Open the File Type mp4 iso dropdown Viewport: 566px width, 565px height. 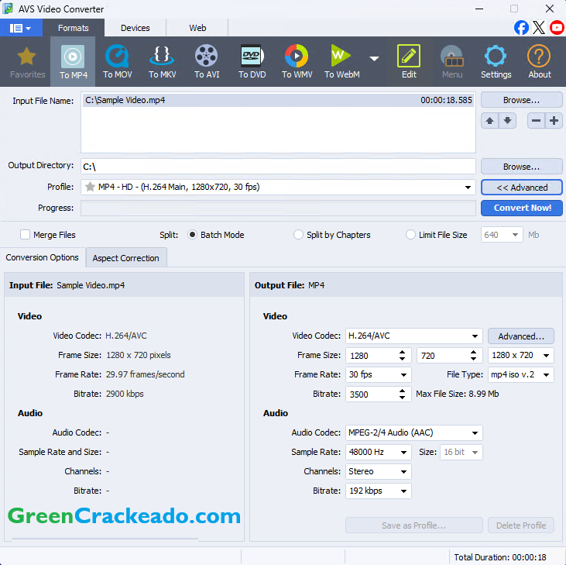coord(546,375)
